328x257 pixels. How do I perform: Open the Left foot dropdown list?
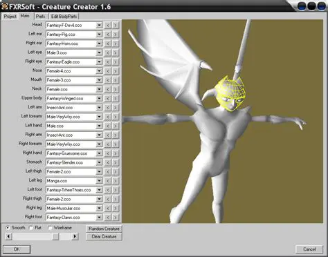tap(99, 190)
